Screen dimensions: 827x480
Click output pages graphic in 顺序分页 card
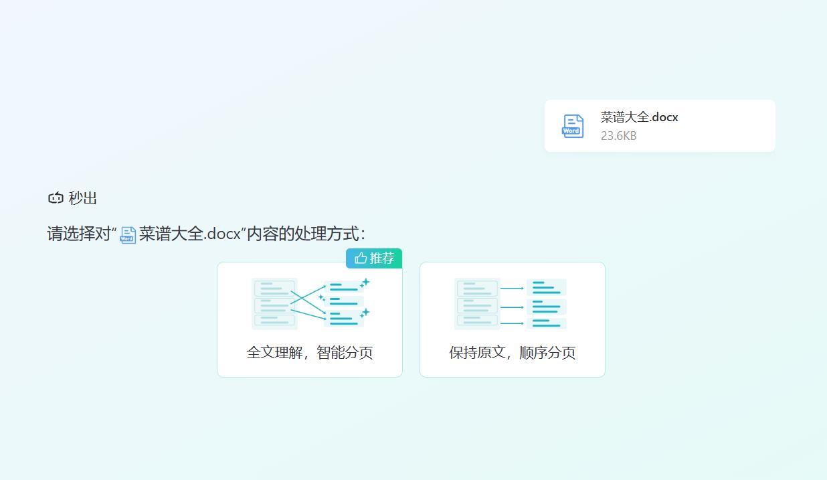pos(547,305)
